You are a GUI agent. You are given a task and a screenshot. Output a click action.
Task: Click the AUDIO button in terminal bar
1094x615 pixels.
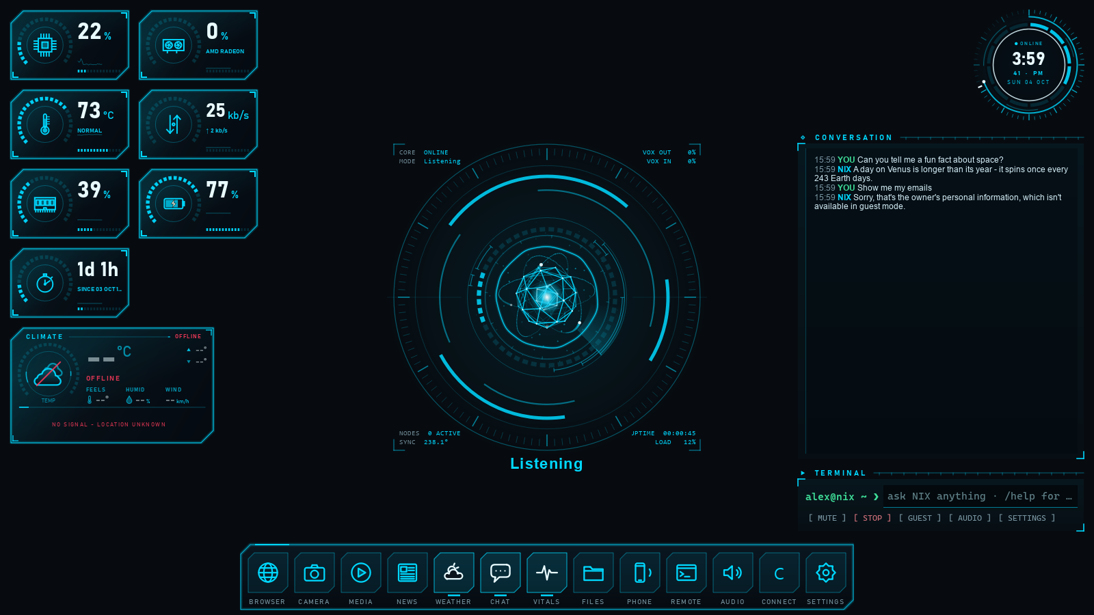(970, 518)
